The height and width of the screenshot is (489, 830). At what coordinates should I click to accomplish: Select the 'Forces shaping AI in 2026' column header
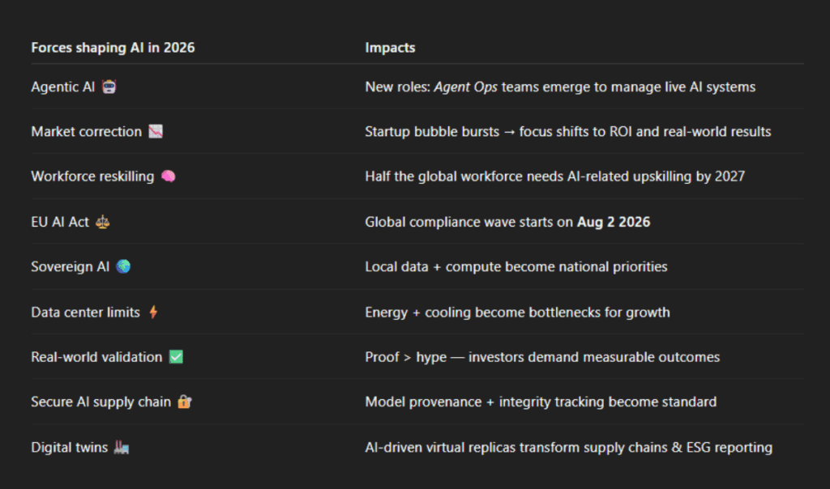click(x=113, y=48)
